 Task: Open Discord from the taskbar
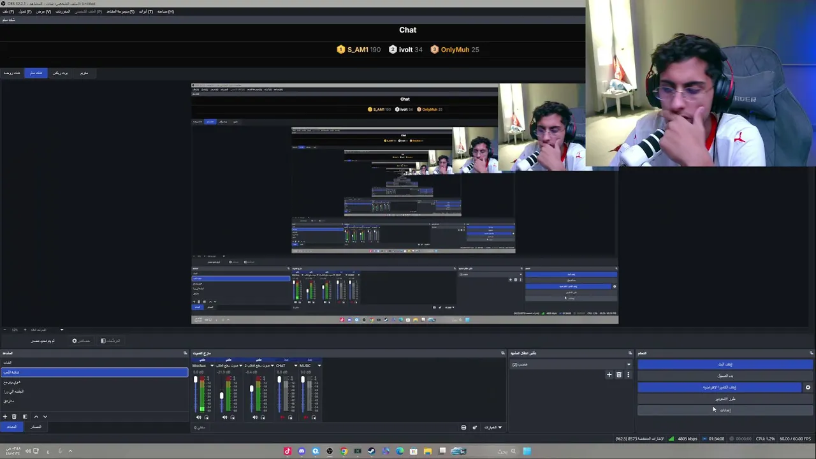[302, 451]
